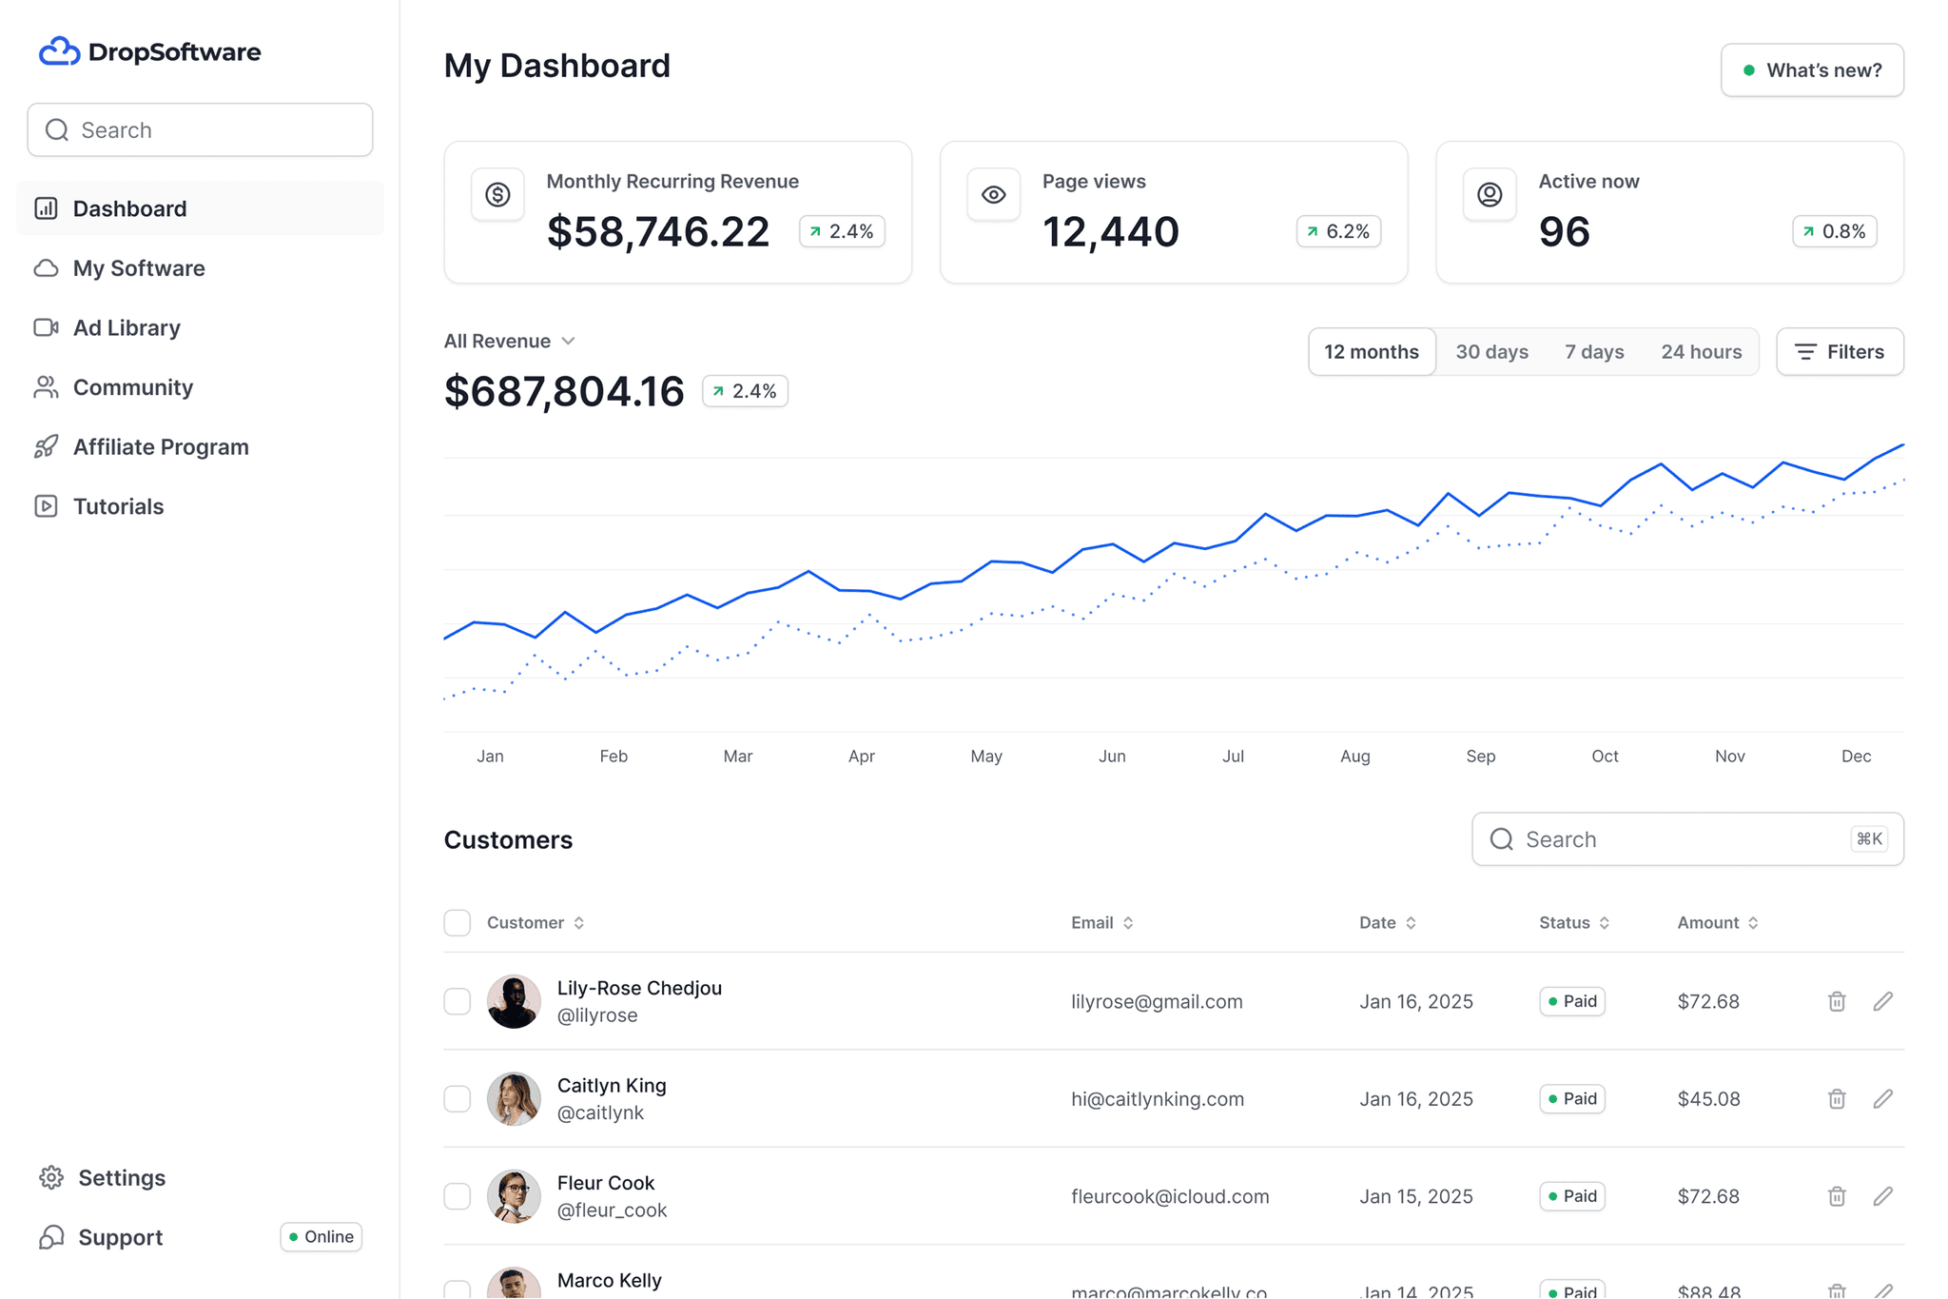This screenshot has width=1948, height=1299.
Task: Click the Affiliate Program rocket icon
Action: click(x=46, y=446)
